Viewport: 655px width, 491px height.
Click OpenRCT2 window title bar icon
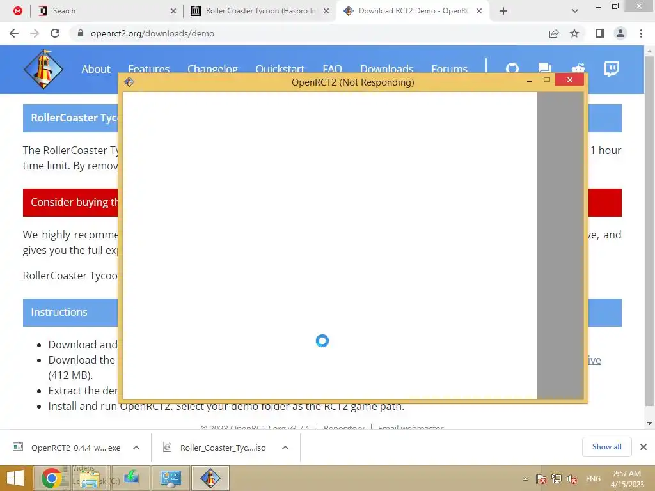coord(129,82)
